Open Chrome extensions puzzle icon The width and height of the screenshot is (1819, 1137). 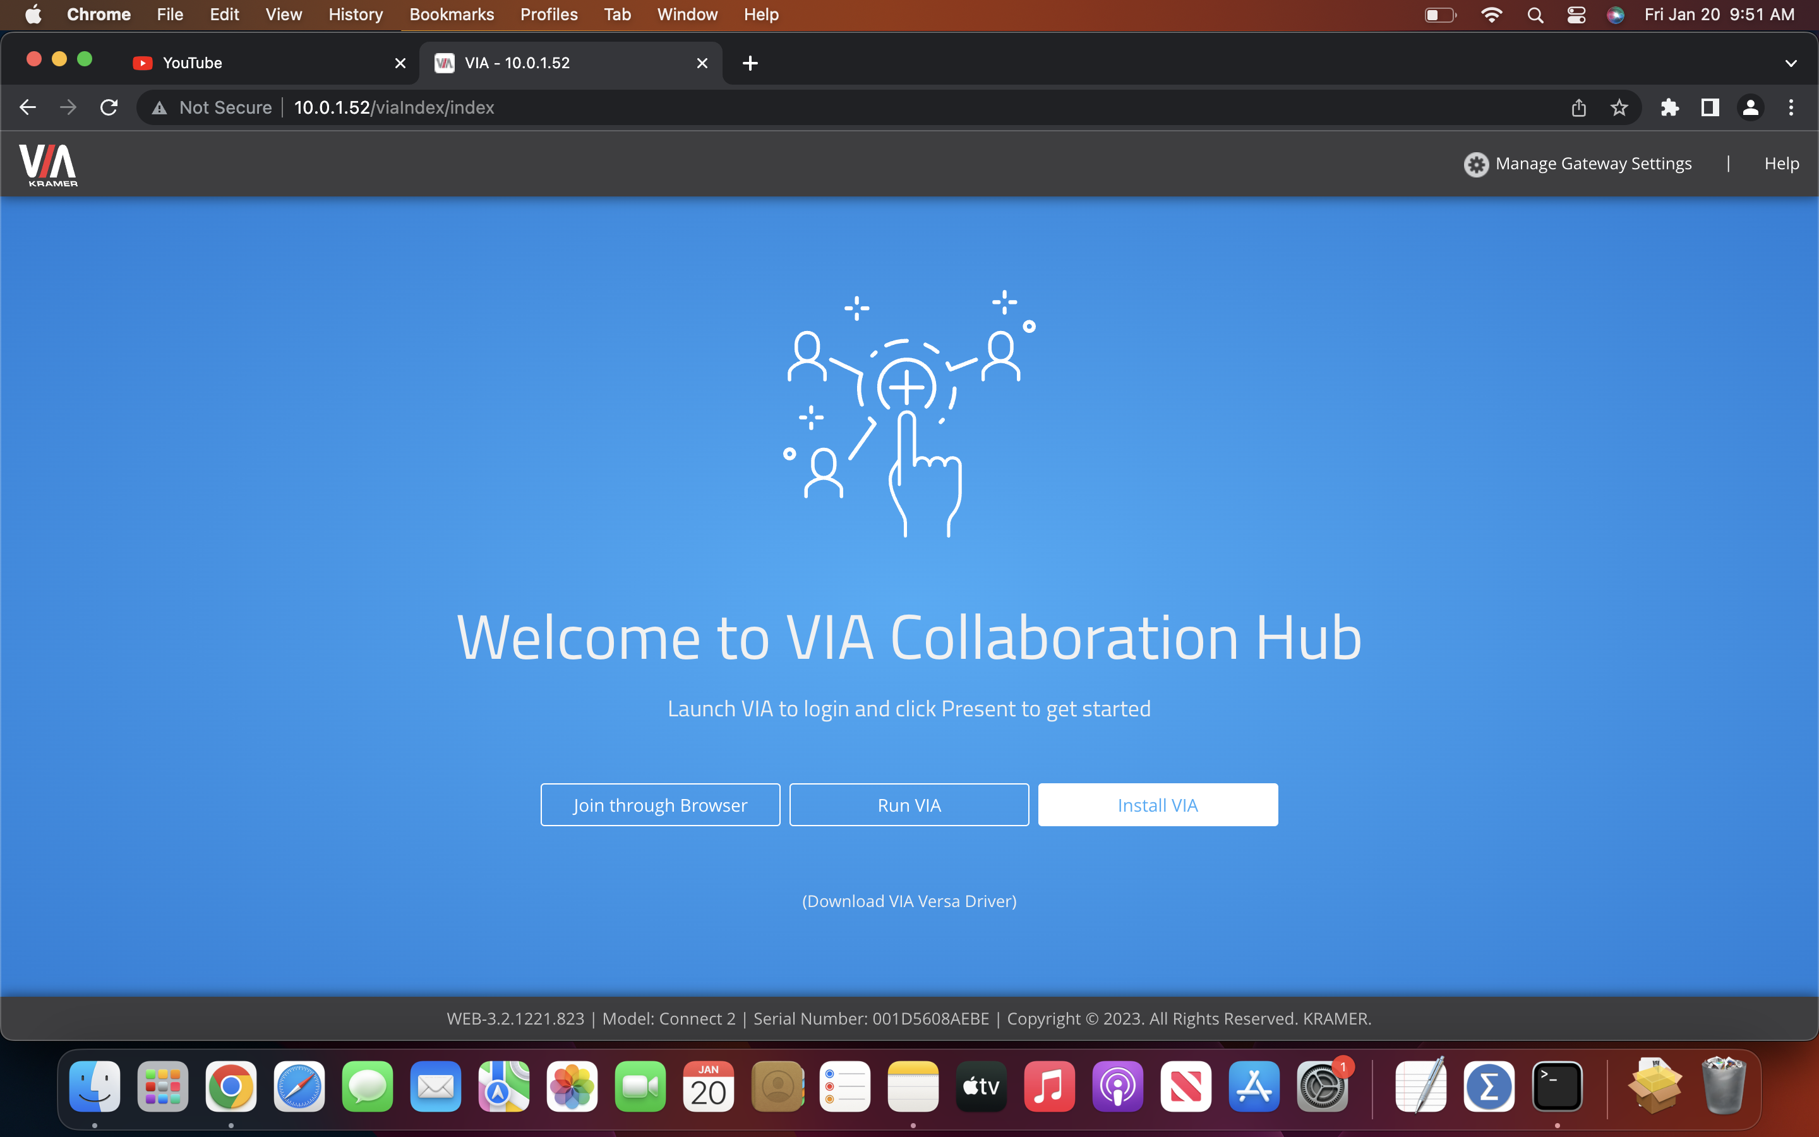tap(1669, 107)
